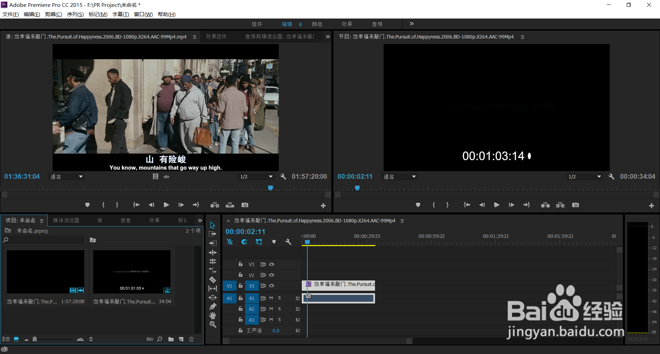
Task: Select the Slip tool
Action: (213, 288)
